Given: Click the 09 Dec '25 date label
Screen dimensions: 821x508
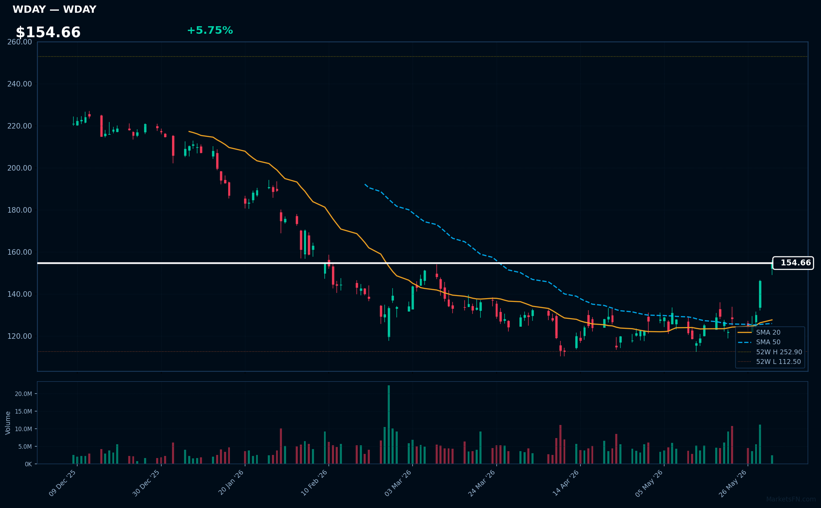Looking at the screenshot, I should pyautogui.click(x=62, y=483).
